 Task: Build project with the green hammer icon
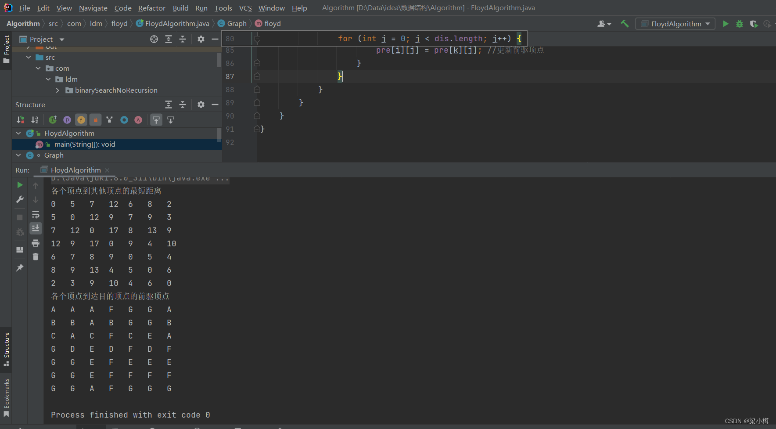(625, 24)
